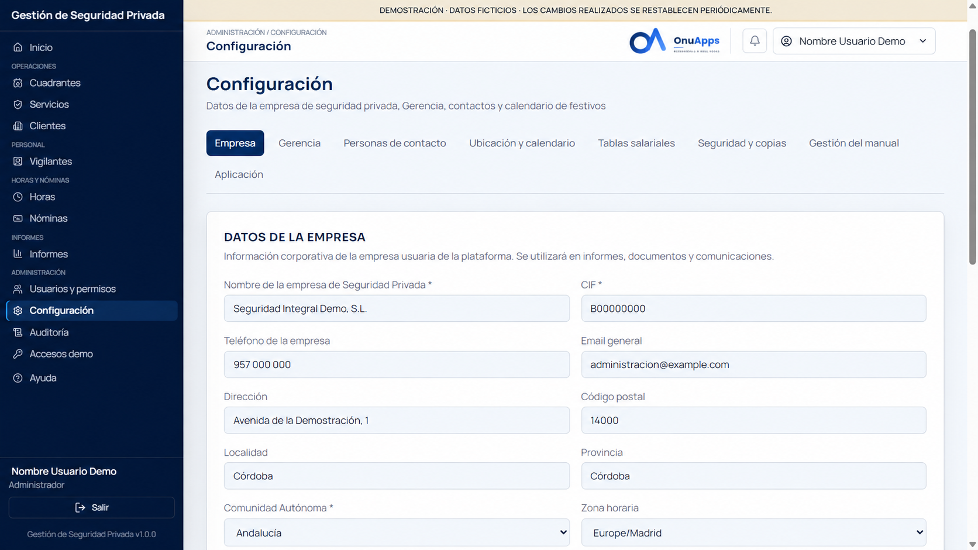Select the Aplicación tab
The image size is (978, 550).
(239, 174)
